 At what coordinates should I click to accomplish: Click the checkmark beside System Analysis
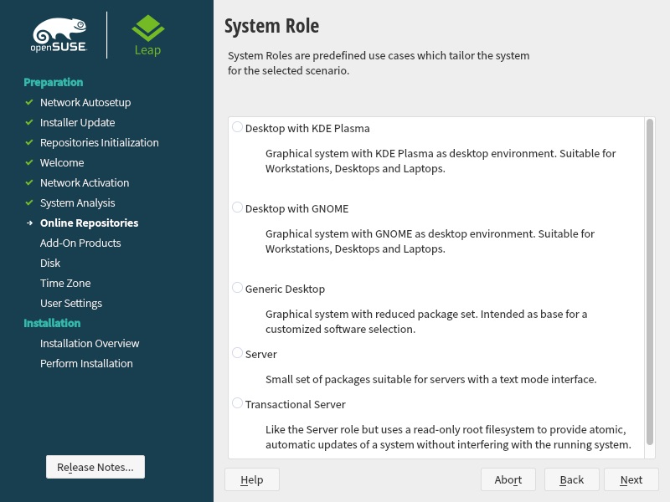click(x=29, y=202)
